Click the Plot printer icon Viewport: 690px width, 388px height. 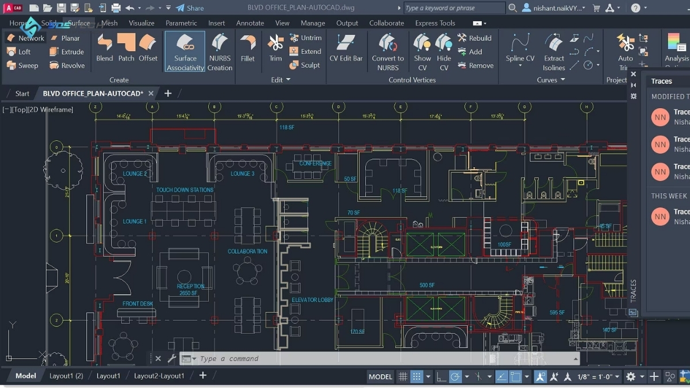coord(116,8)
